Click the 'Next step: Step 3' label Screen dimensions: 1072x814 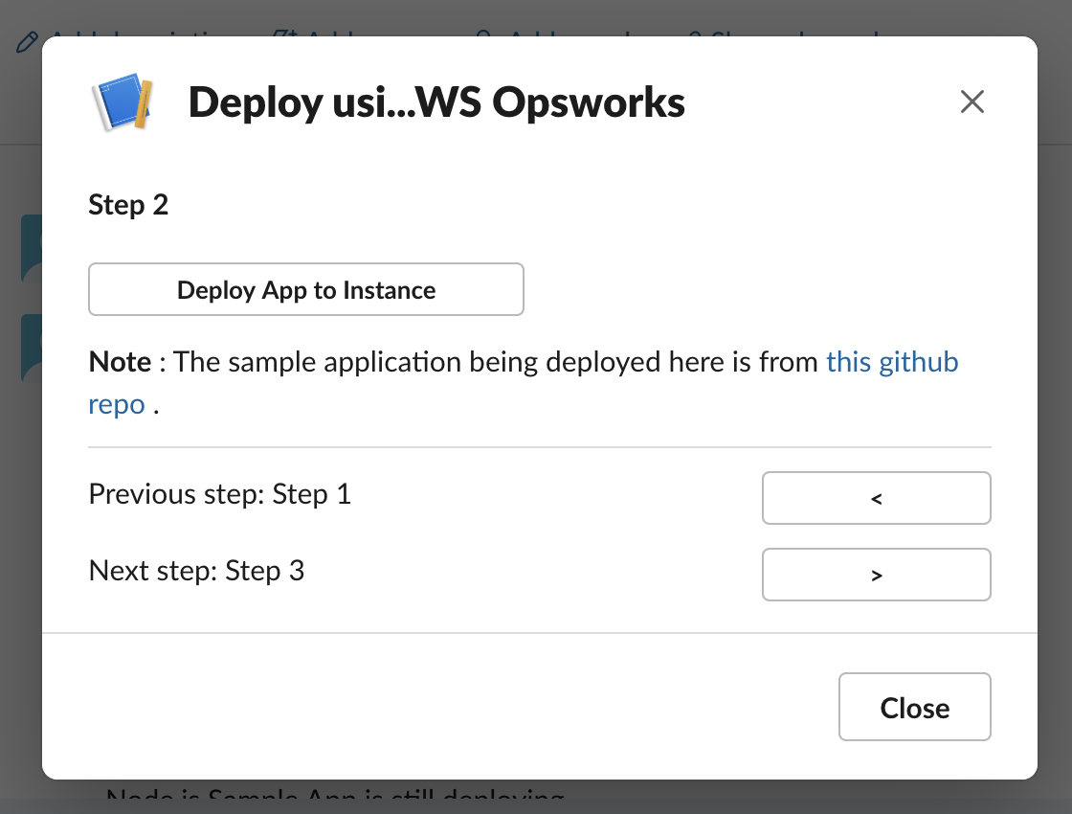[x=197, y=571]
